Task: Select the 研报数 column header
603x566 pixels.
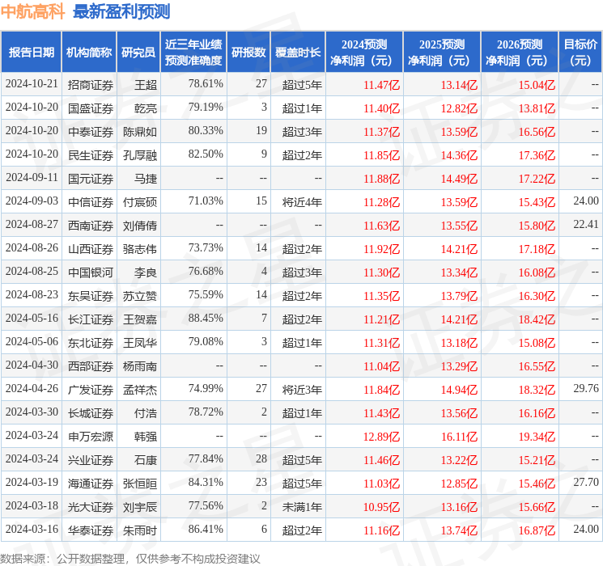Action: click(x=248, y=53)
